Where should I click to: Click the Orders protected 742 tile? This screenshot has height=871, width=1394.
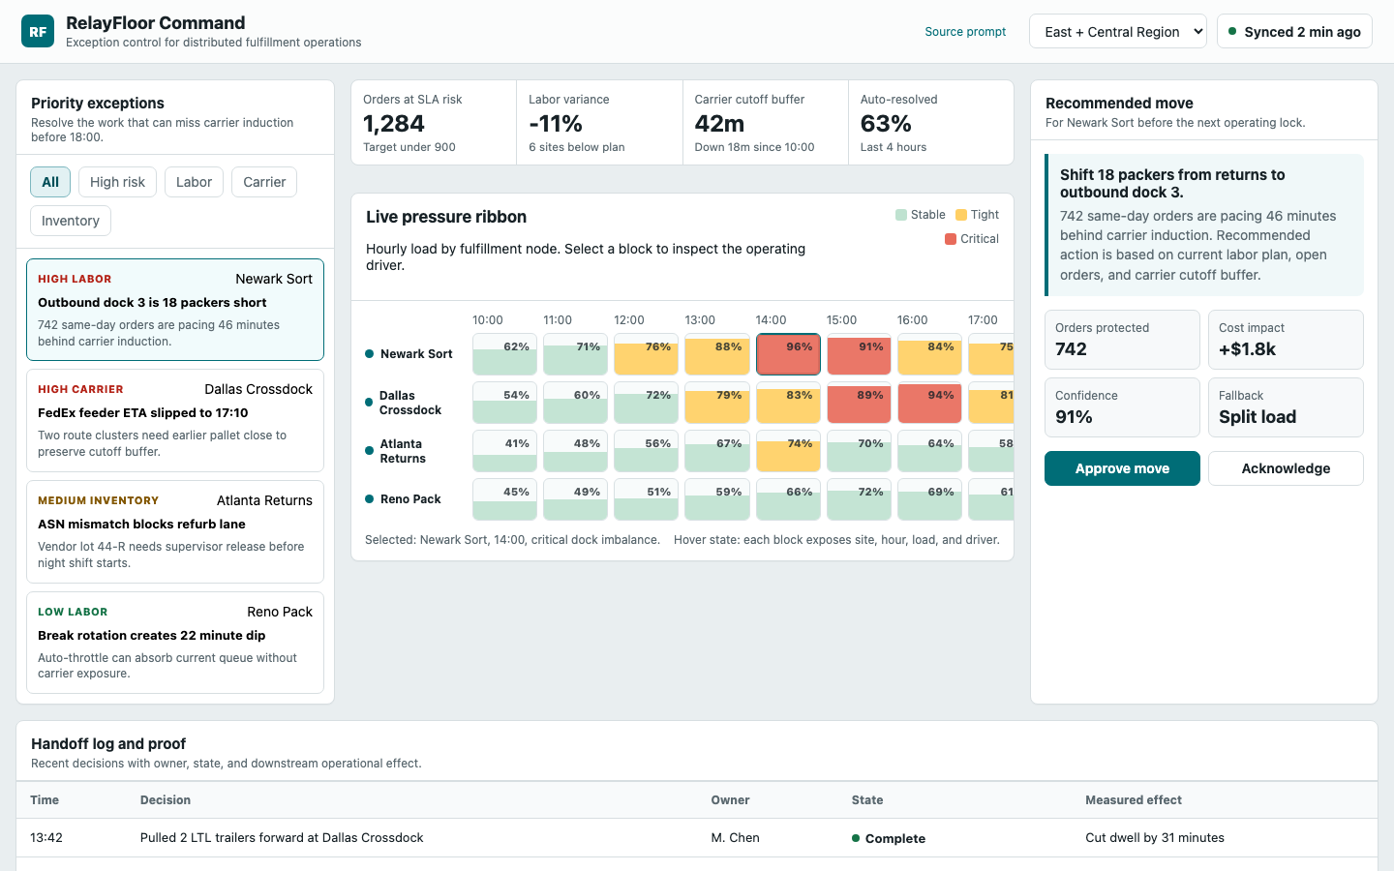pyautogui.click(x=1122, y=340)
